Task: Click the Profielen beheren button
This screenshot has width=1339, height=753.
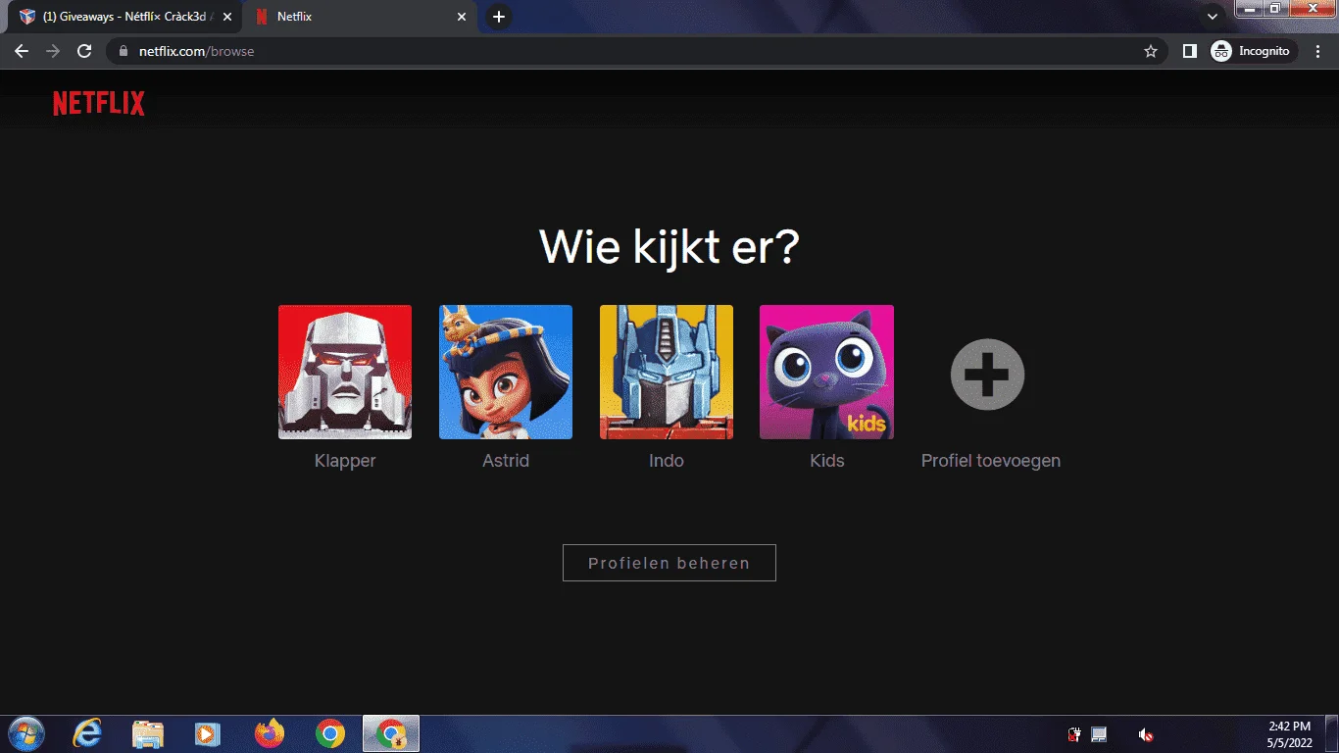Action: [669, 563]
